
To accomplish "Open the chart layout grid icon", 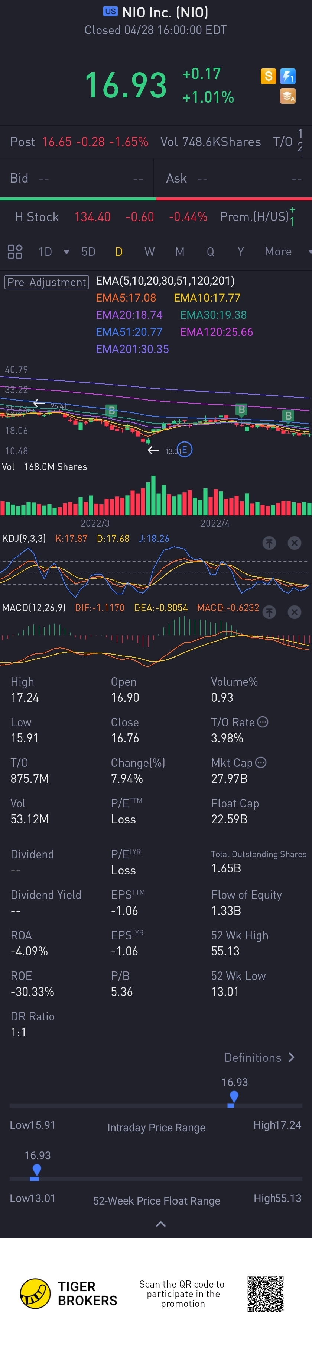I will tap(14, 251).
